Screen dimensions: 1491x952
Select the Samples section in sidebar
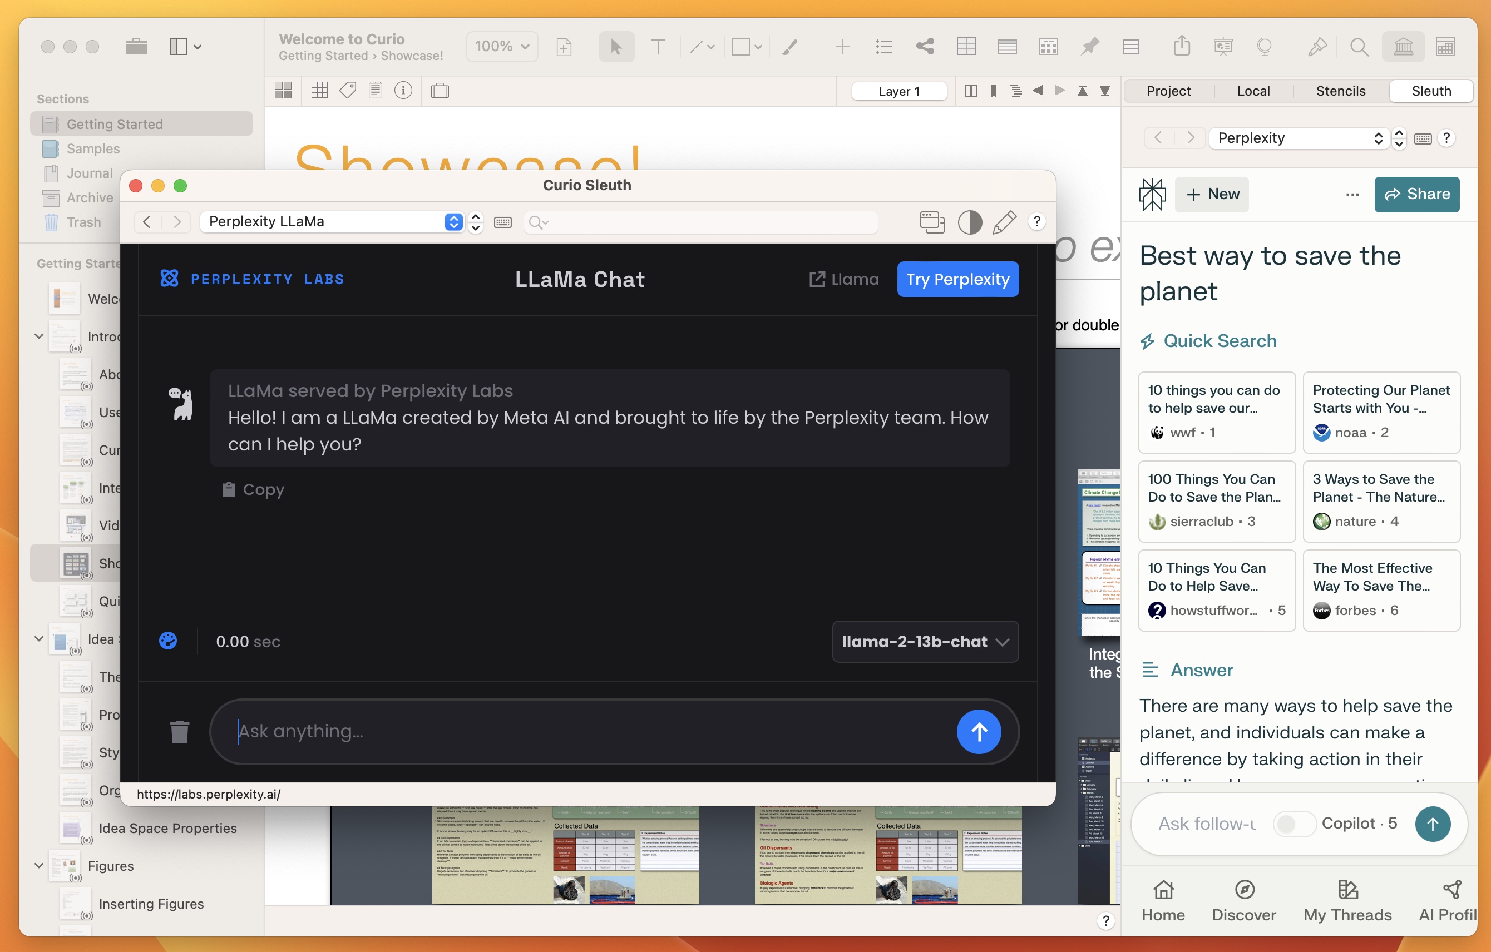click(141, 148)
